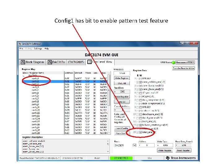Select the config19 register row
The height and width of the screenshot is (167, 223).
(x=65, y=133)
